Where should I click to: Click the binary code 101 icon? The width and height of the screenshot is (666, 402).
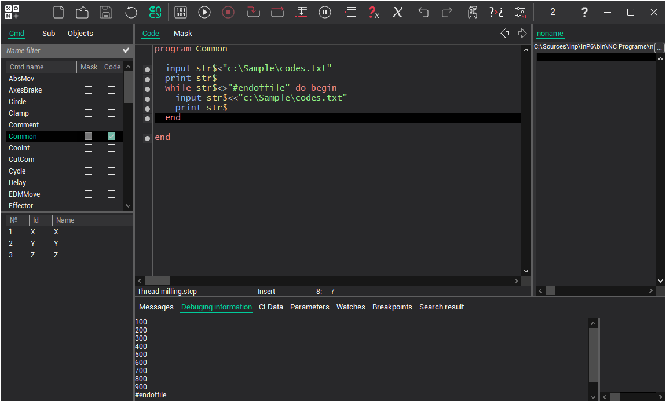point(181,12)
